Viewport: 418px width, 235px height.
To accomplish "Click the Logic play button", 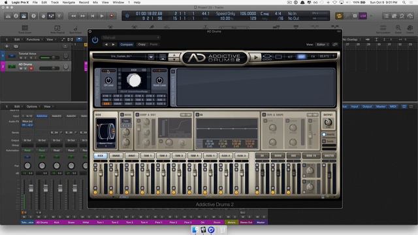I will [x=102, y=16].
